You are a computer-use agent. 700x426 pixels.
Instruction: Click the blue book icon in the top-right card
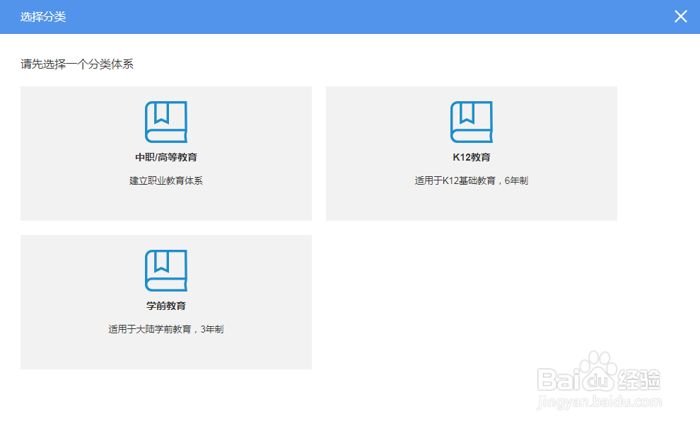472,120
